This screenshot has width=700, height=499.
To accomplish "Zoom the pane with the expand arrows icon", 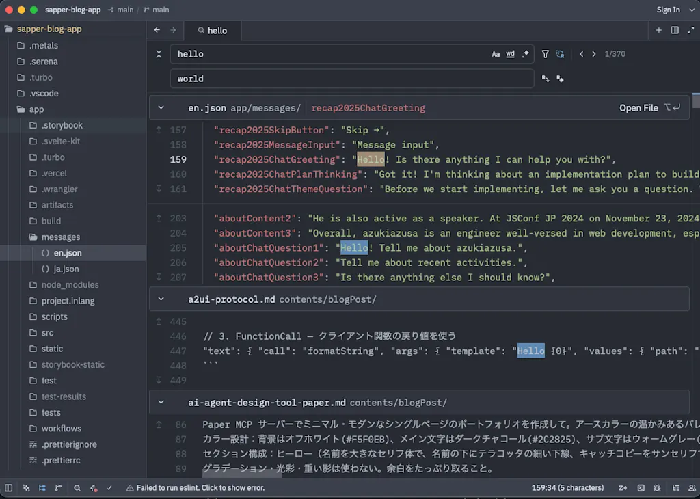I will [690, 30].
